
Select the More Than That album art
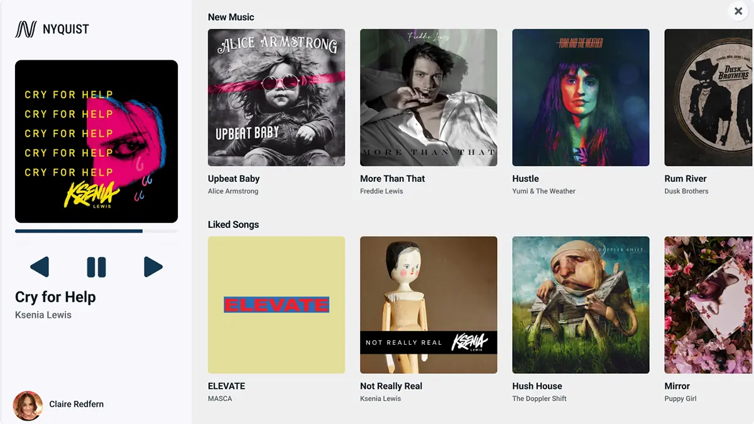pos(429,97)
